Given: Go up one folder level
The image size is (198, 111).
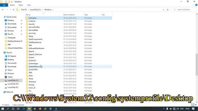Looking at the screenshot, I should tap(13, 10).
